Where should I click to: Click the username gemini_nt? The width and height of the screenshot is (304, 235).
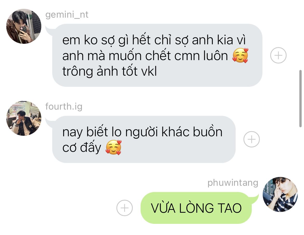[67, 15]
